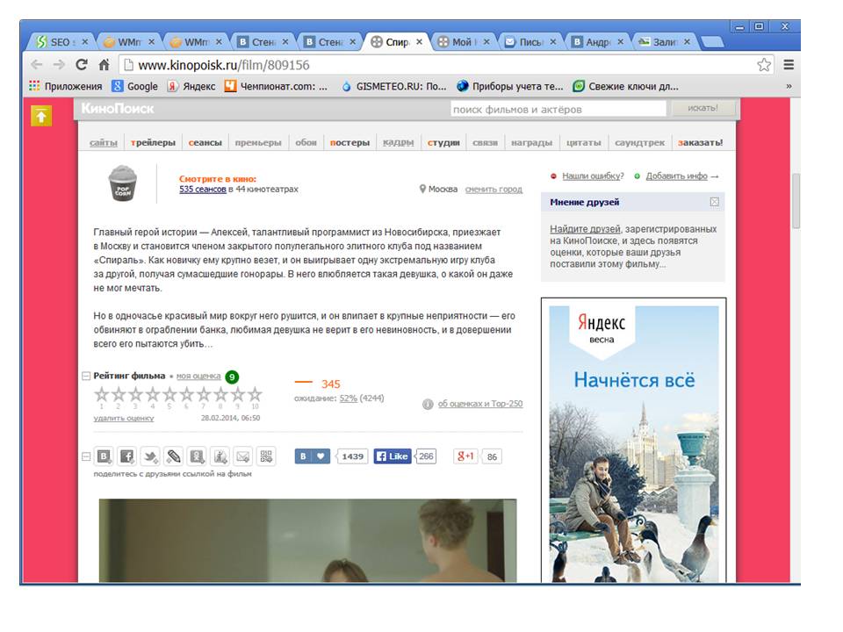Click Нашли ошибку? link
This screenshot has width=843, height=632.
[593, 176]
